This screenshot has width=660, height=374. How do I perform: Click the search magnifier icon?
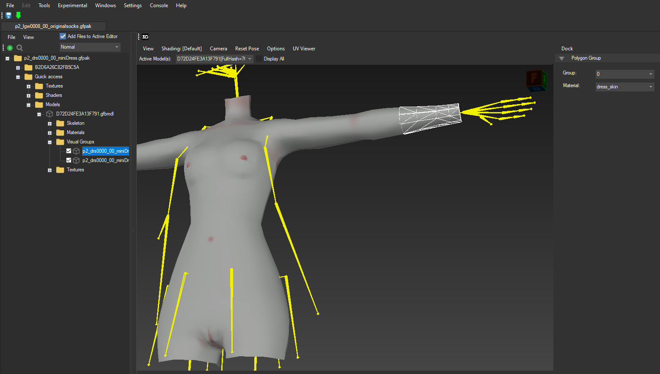click(19, 48)
